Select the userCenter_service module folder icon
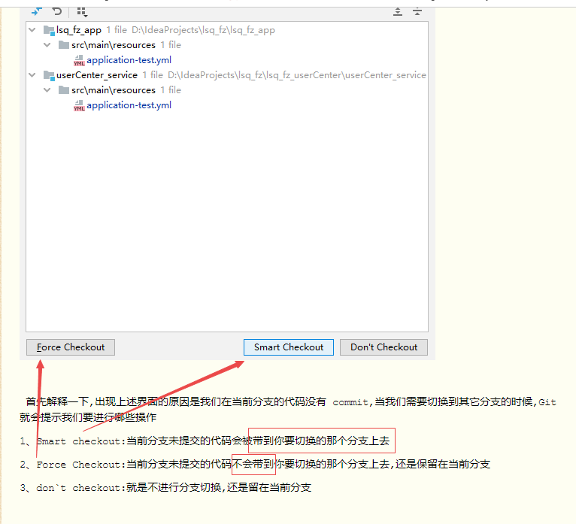The width and height of the screenshot is (576, 524). 49,75
